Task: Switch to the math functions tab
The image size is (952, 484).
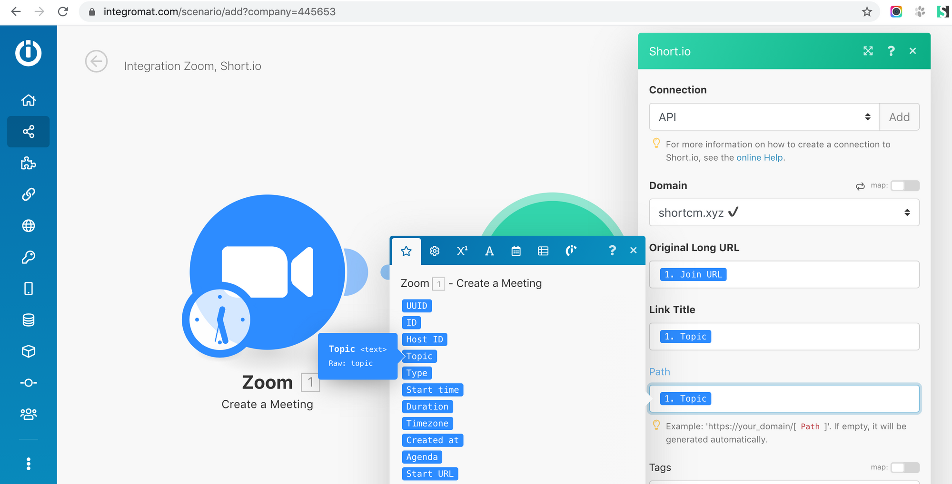Action: pyautogui.click(x=462, y=251)
